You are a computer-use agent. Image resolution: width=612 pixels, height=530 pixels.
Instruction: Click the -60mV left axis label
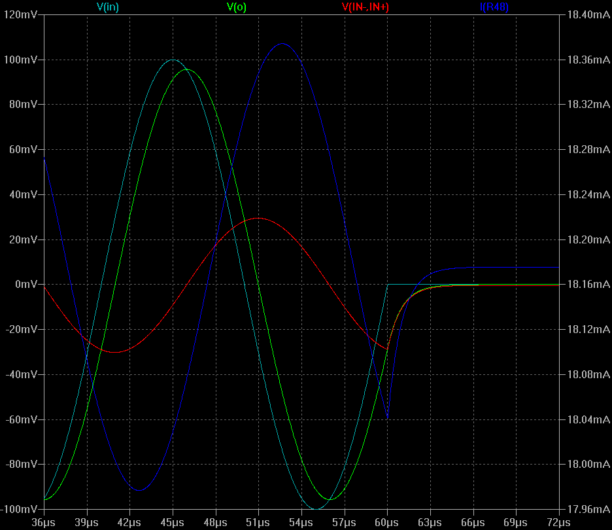[x=22, y=419]
